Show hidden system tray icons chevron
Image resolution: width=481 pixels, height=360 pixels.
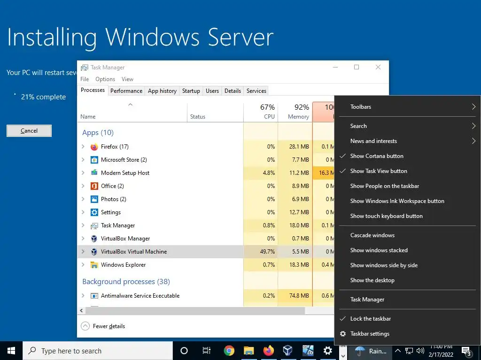397,351
